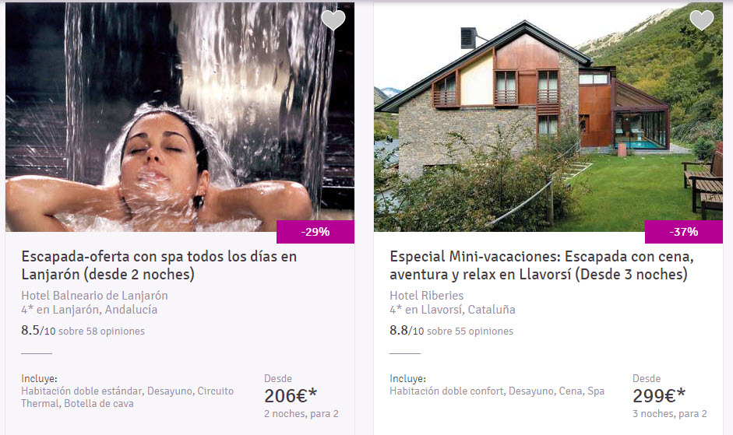Click the 3 noches, para 2 text
Image resolution: width=733 pixels, height=435 pixels.
click(669, 414)
